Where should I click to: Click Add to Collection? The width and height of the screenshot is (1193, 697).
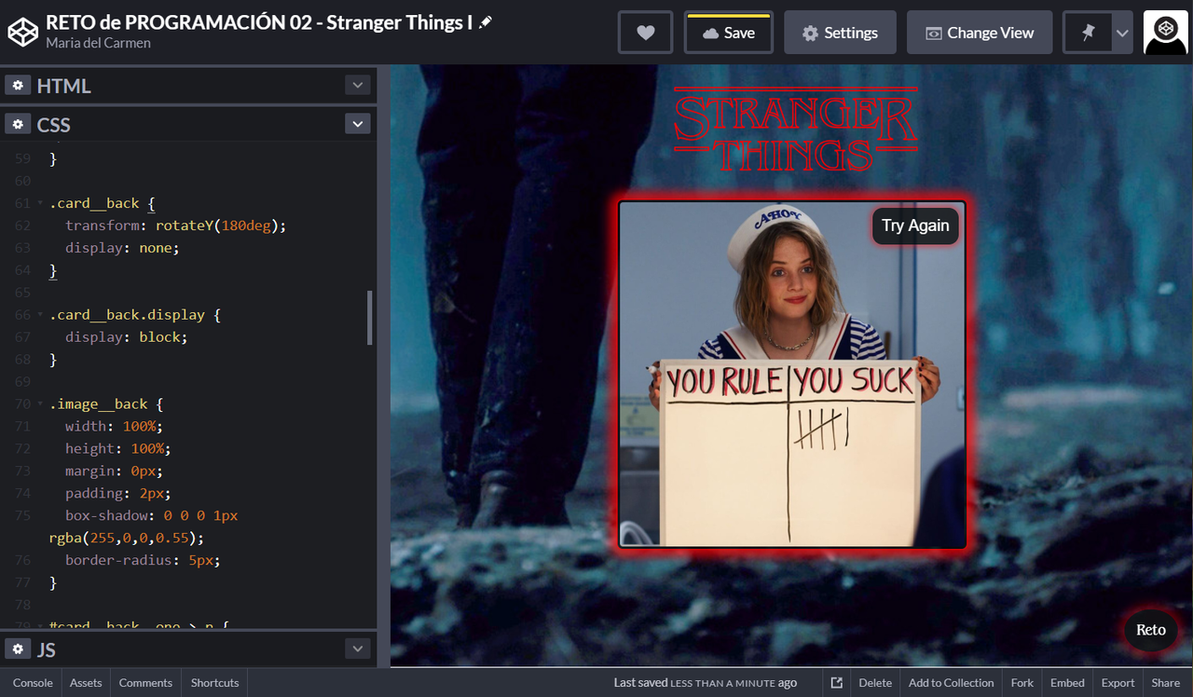(x=952, y=682)
